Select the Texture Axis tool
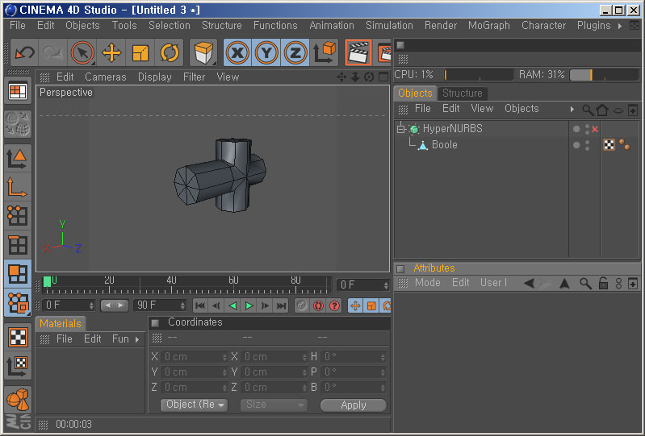Screen dimensions: 645x436 click(18, 366)
